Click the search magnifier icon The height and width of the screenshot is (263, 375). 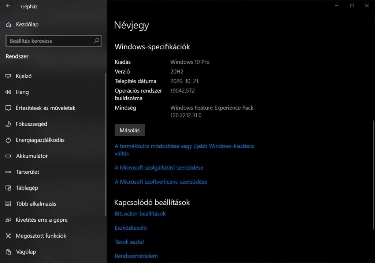point(96,41)
